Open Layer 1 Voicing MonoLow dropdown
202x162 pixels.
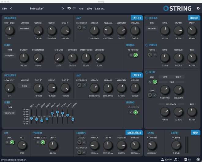point(24,28)
